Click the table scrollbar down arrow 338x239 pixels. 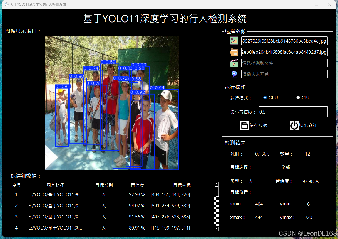point(217,229)
